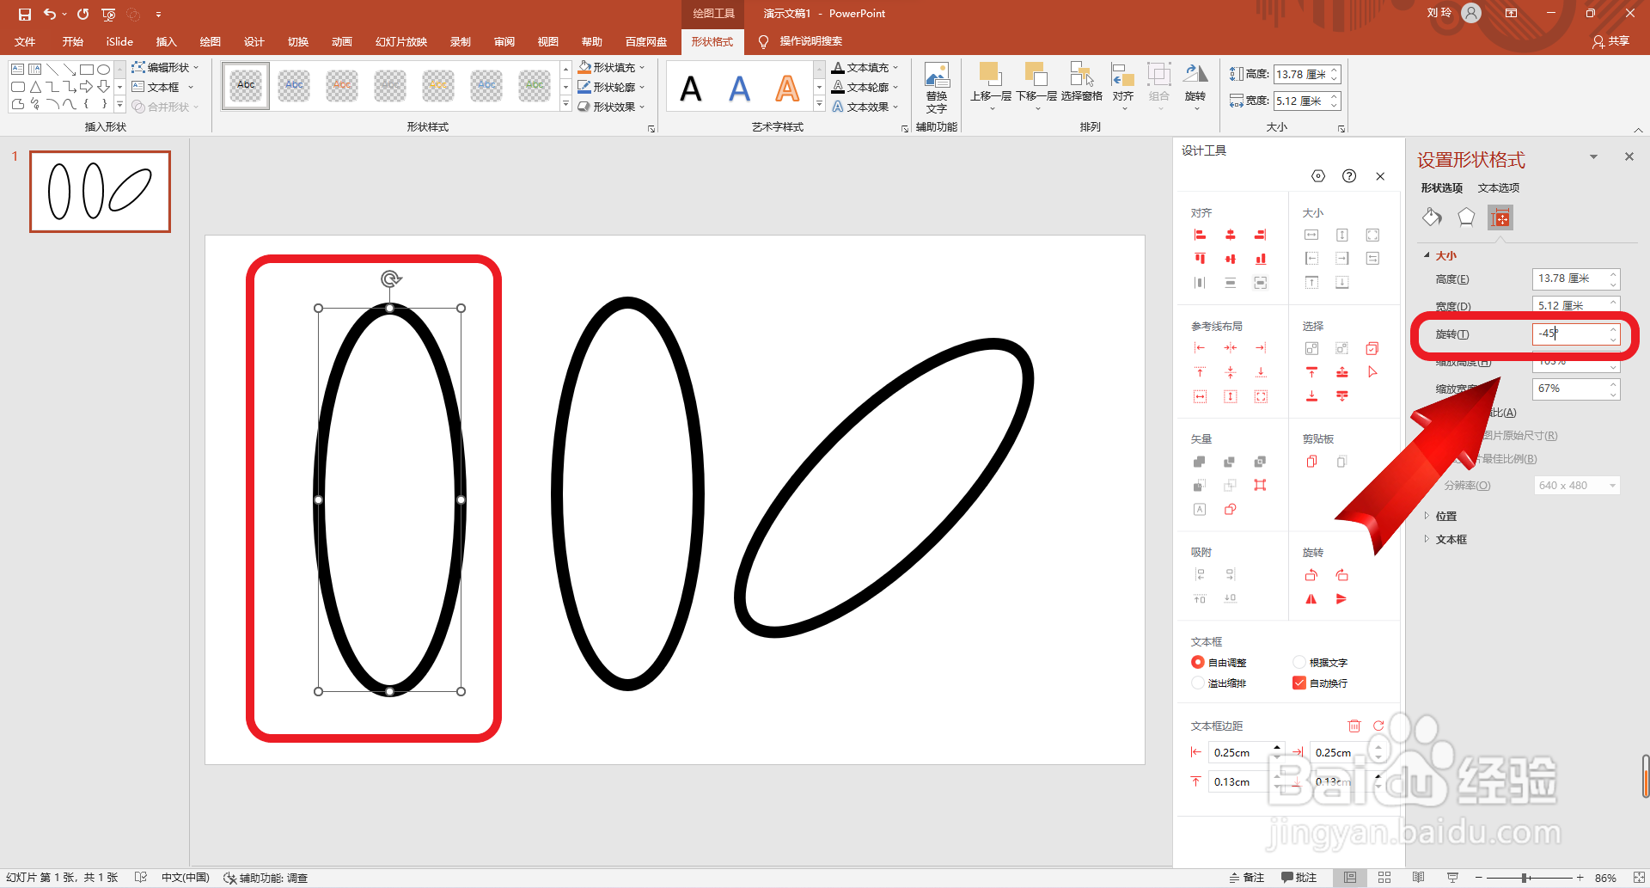The width and height of the screenshot is (1650, 888).
Task: Click the reset icon beside 文本框边距
Action: (1378, 726)
